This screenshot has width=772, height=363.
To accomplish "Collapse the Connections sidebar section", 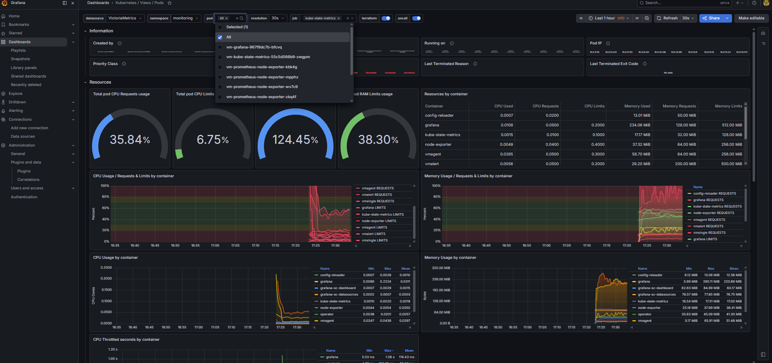I will (x=73, y=120).
